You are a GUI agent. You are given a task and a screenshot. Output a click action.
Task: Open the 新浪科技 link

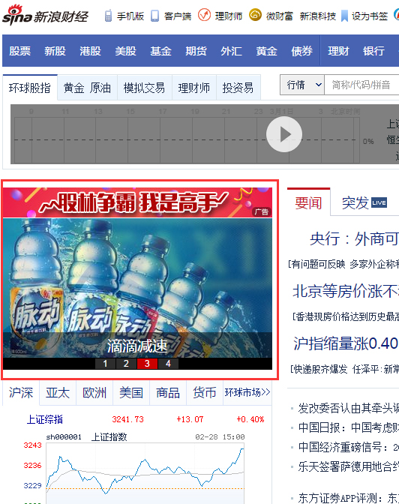[318, 16]
